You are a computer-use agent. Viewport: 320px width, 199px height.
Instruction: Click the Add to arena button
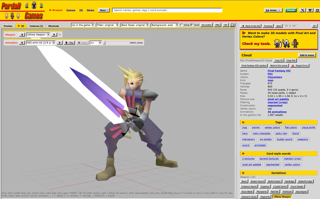[x=307, y=55]
